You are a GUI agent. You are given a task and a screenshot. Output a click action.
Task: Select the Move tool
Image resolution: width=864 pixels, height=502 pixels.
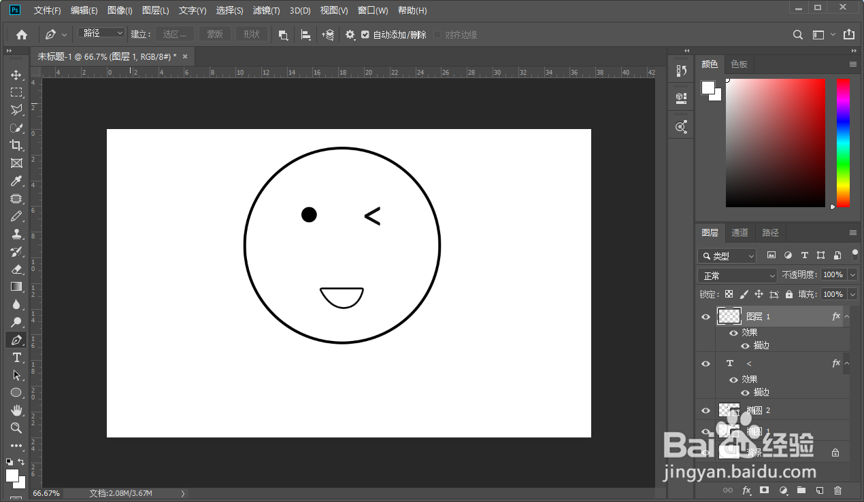tap(16, 75)
